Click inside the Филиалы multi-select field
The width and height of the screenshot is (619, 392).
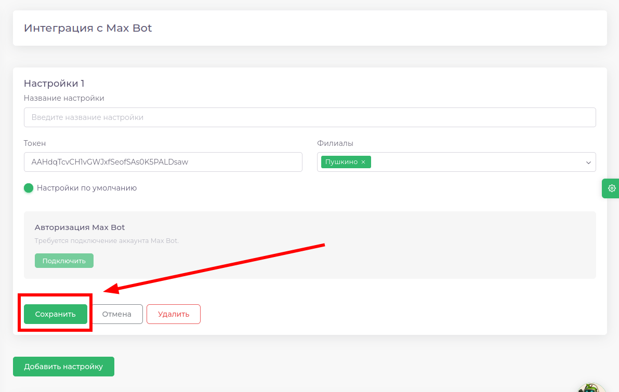(468, 162)
